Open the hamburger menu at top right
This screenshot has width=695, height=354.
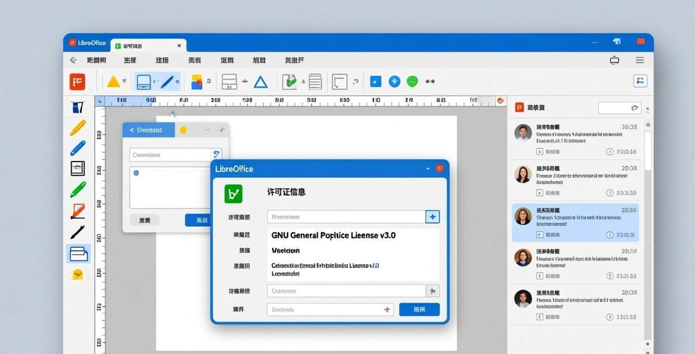(640, 60)
